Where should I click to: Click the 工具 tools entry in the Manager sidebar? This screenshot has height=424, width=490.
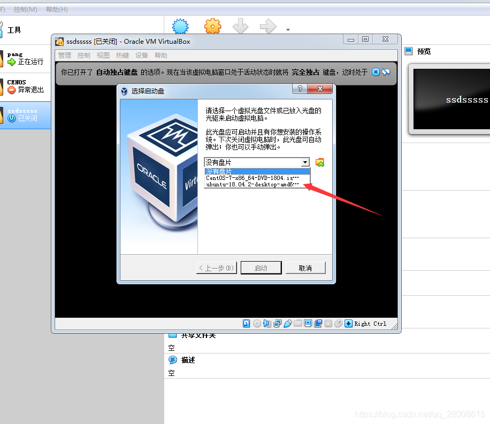click(x=14, y=30)
